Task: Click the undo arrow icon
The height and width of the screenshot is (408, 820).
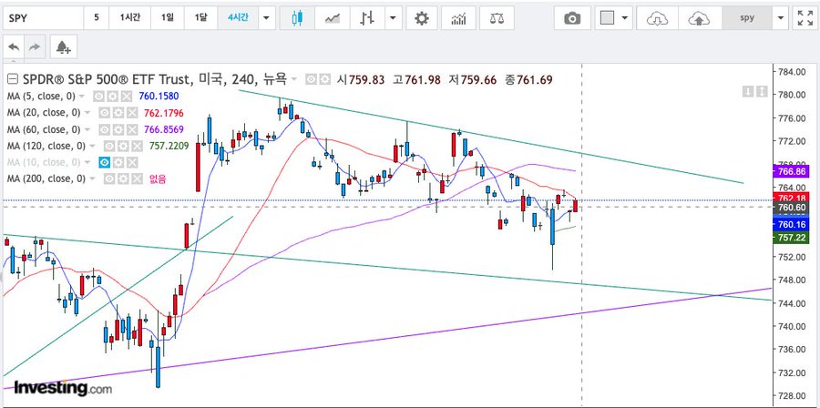Action: coord(14,47)
